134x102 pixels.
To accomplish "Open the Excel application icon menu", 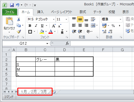I will click(x=5, y=5).
